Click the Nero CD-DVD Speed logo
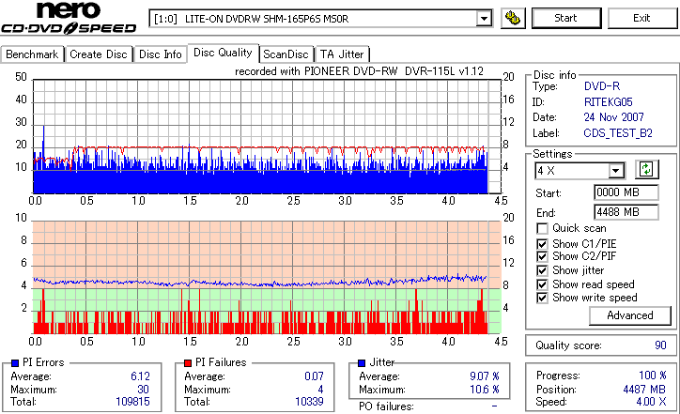This screenshot has width=680, height=414. [x=69, y=18]
